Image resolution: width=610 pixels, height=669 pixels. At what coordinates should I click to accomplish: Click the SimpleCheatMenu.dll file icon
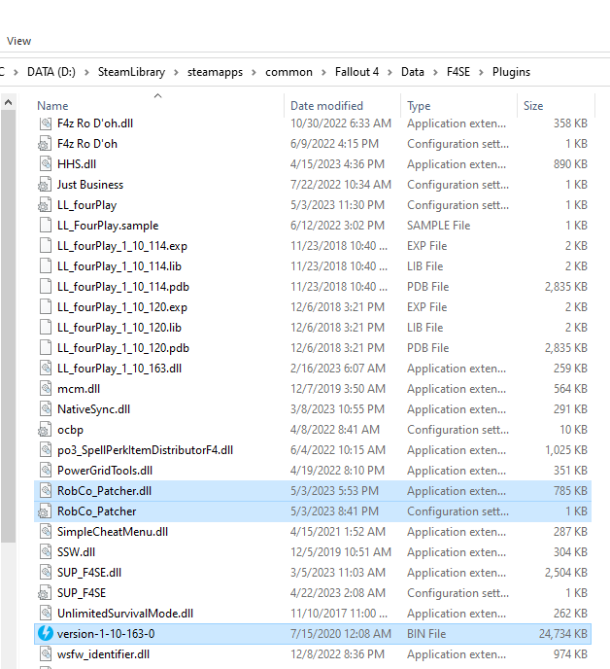(x=46, y=532)
